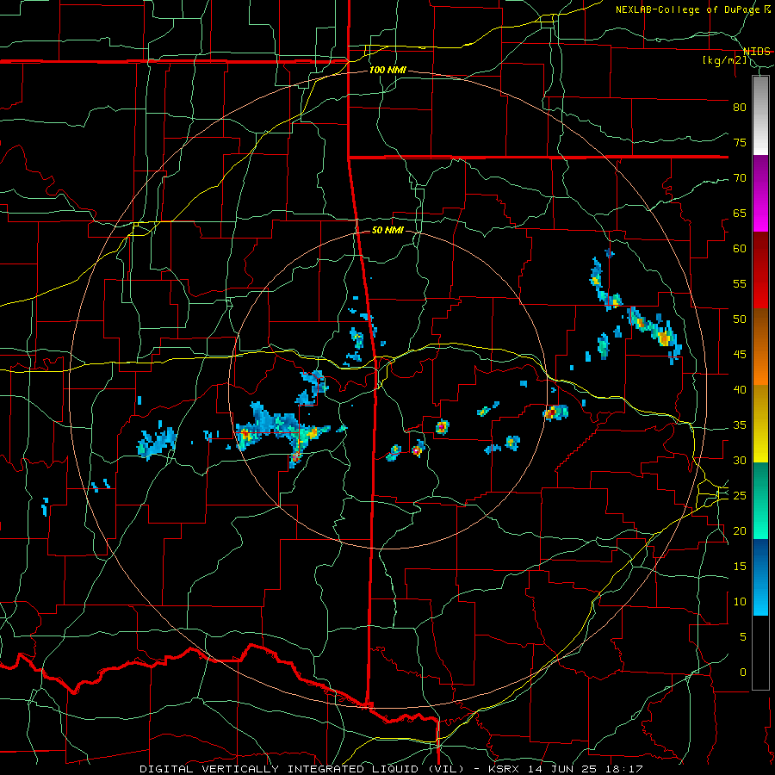Click the 20 value on the VIL scale
This screenshot has height=775, width=775.
click(x=740, y=531)
